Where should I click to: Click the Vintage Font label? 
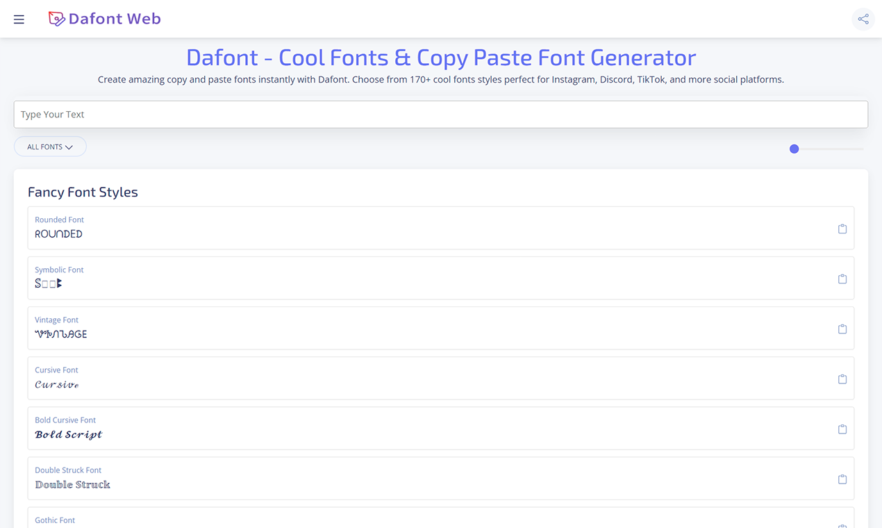56,320
